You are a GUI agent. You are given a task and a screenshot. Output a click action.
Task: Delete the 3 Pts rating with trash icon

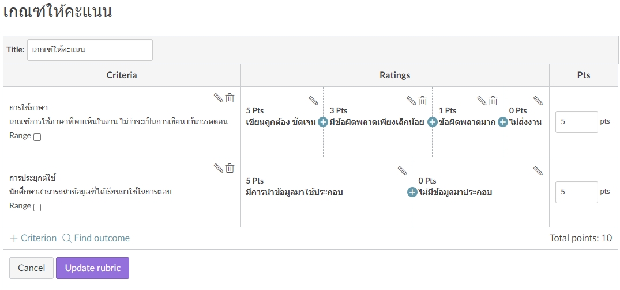422,101
